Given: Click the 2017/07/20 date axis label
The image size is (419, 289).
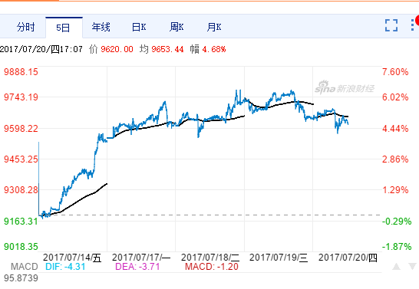Looking at the screenshot, I should tap(348, 258).
